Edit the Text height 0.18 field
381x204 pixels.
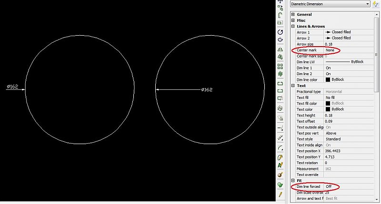pos(349,115)
